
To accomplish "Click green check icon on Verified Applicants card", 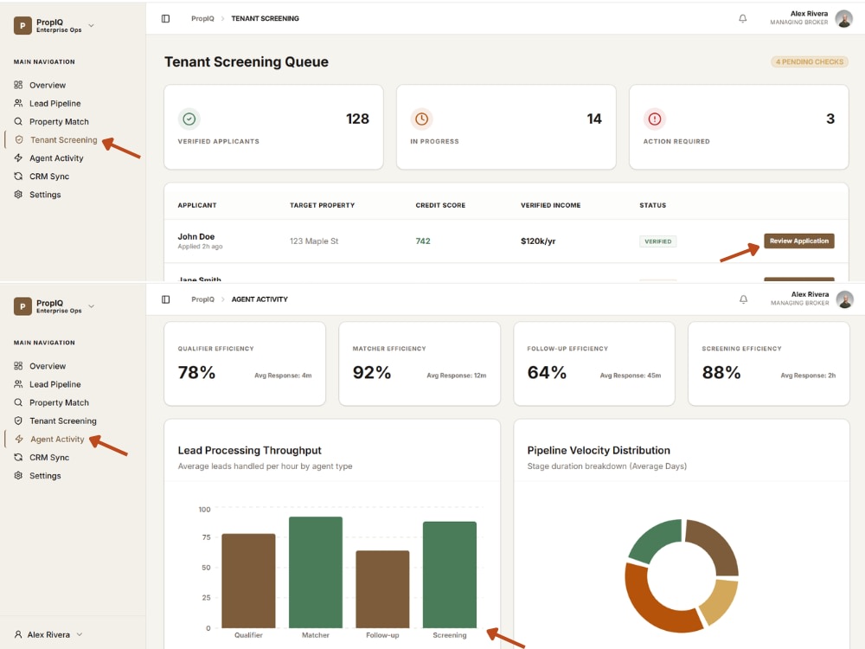I will pyautogui.click(x=189, y=119).
